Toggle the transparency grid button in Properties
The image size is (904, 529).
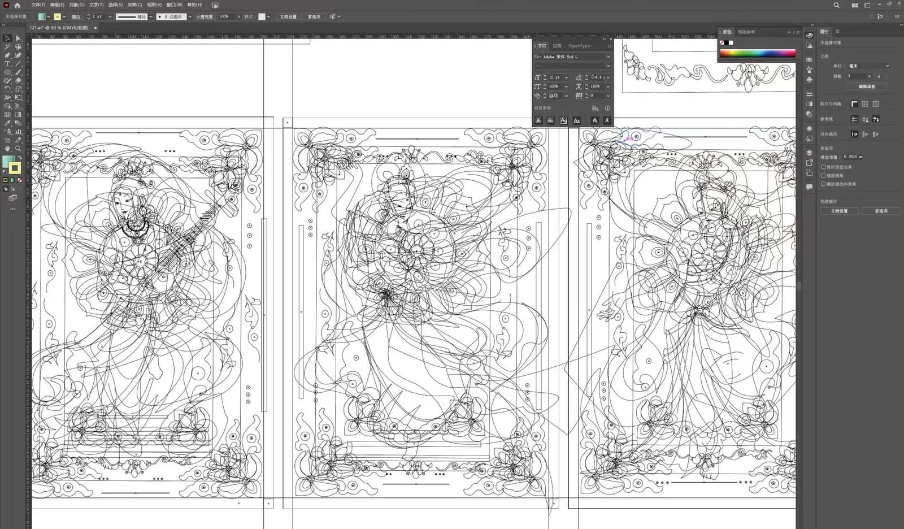click(876, 104)
